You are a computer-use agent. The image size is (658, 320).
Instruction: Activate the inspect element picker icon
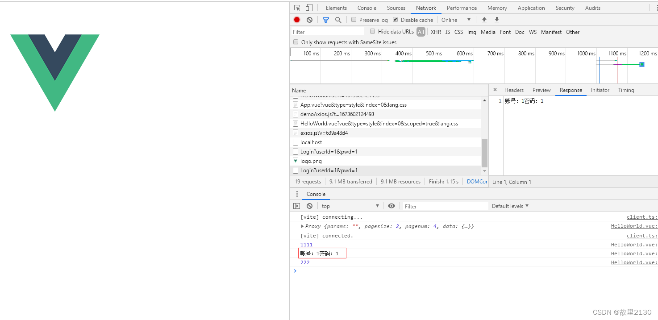(x=297, y=8)
